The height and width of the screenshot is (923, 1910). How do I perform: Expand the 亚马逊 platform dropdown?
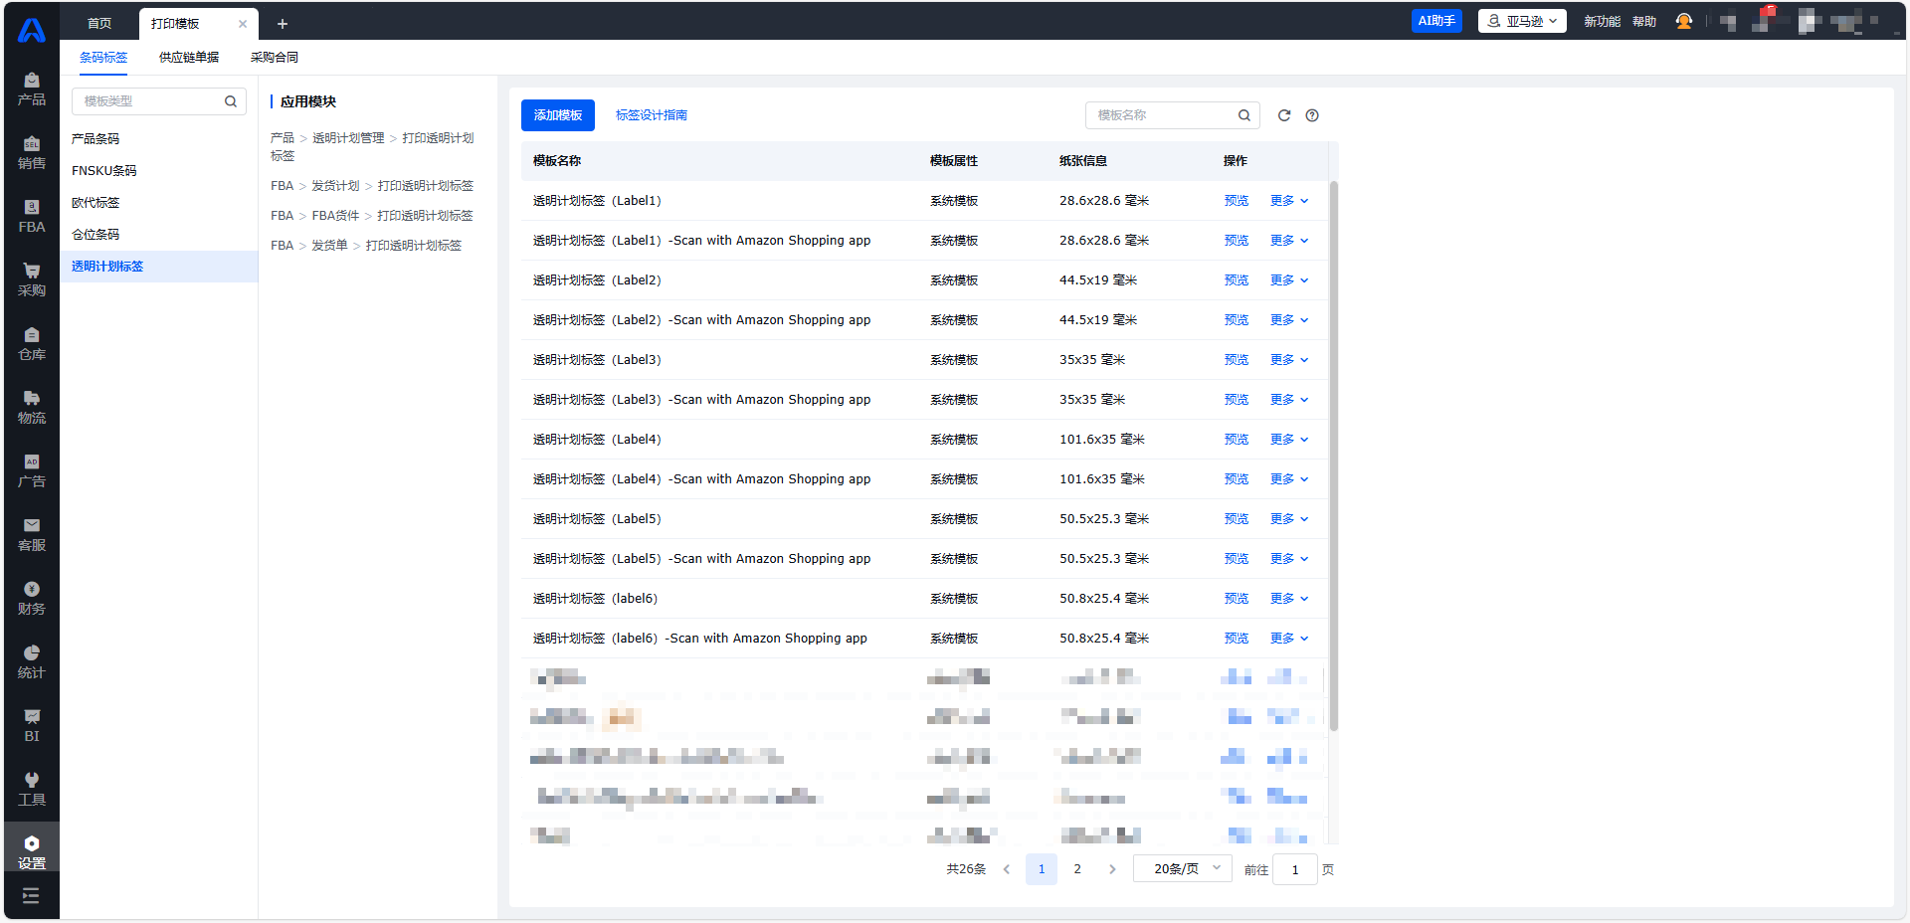point(1522,21)
